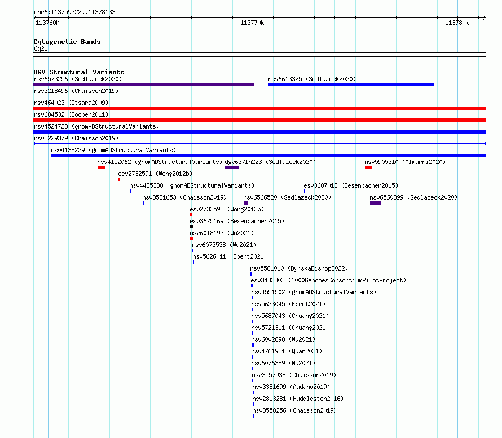502x438 pixels.
Task: Click the nsv6613325 (Sedlazeck2020) label
Action: pos(312,79)
